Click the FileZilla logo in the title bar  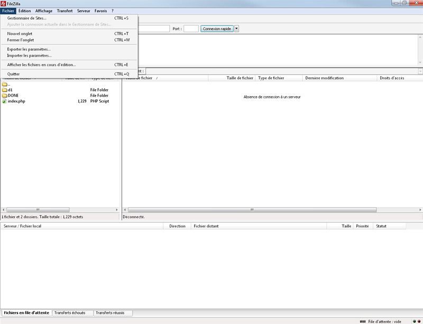pos(3,4)
